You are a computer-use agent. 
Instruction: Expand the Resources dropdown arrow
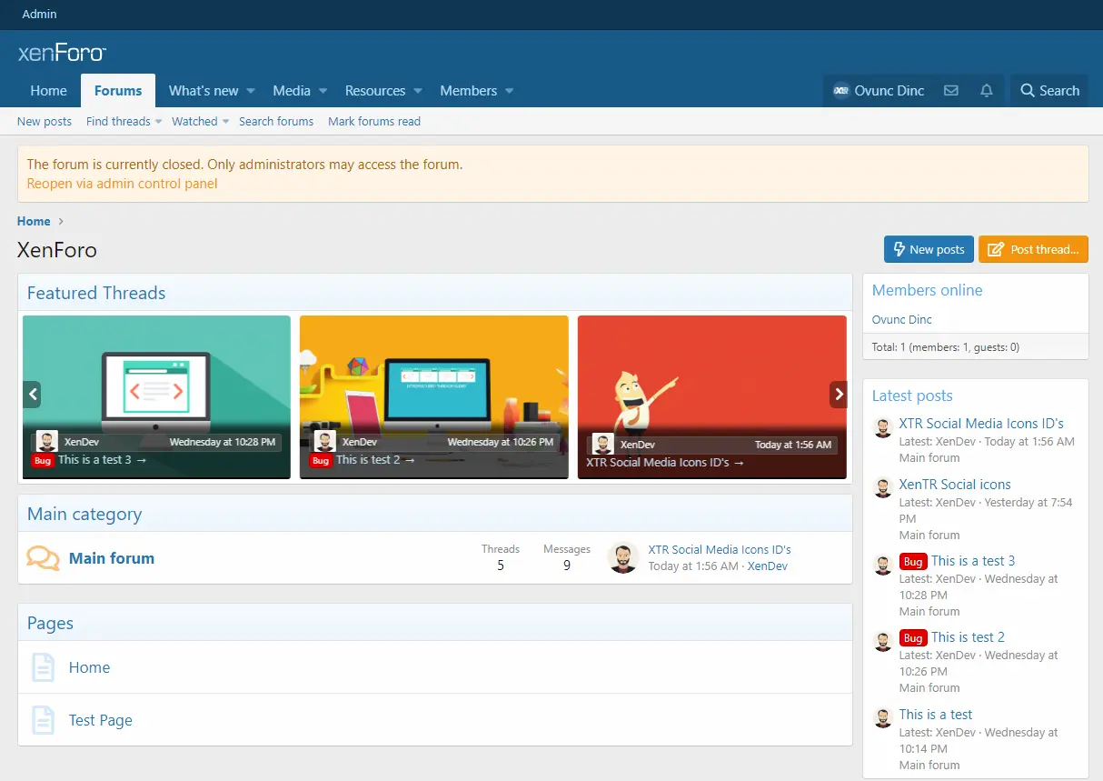tap(418, 91)
